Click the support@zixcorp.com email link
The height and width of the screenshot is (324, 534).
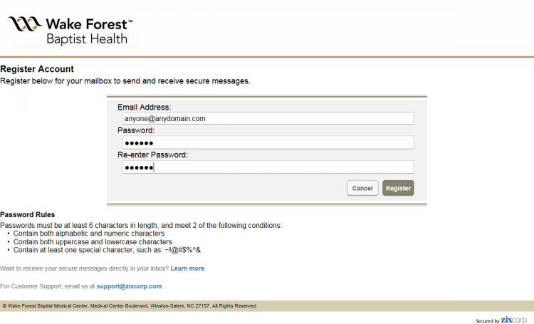[129, 286]
